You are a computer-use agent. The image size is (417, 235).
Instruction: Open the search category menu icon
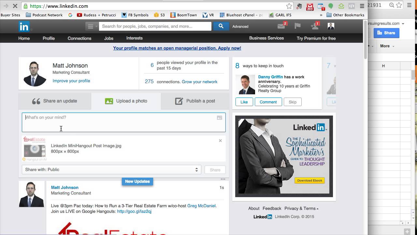click(92, 26)
